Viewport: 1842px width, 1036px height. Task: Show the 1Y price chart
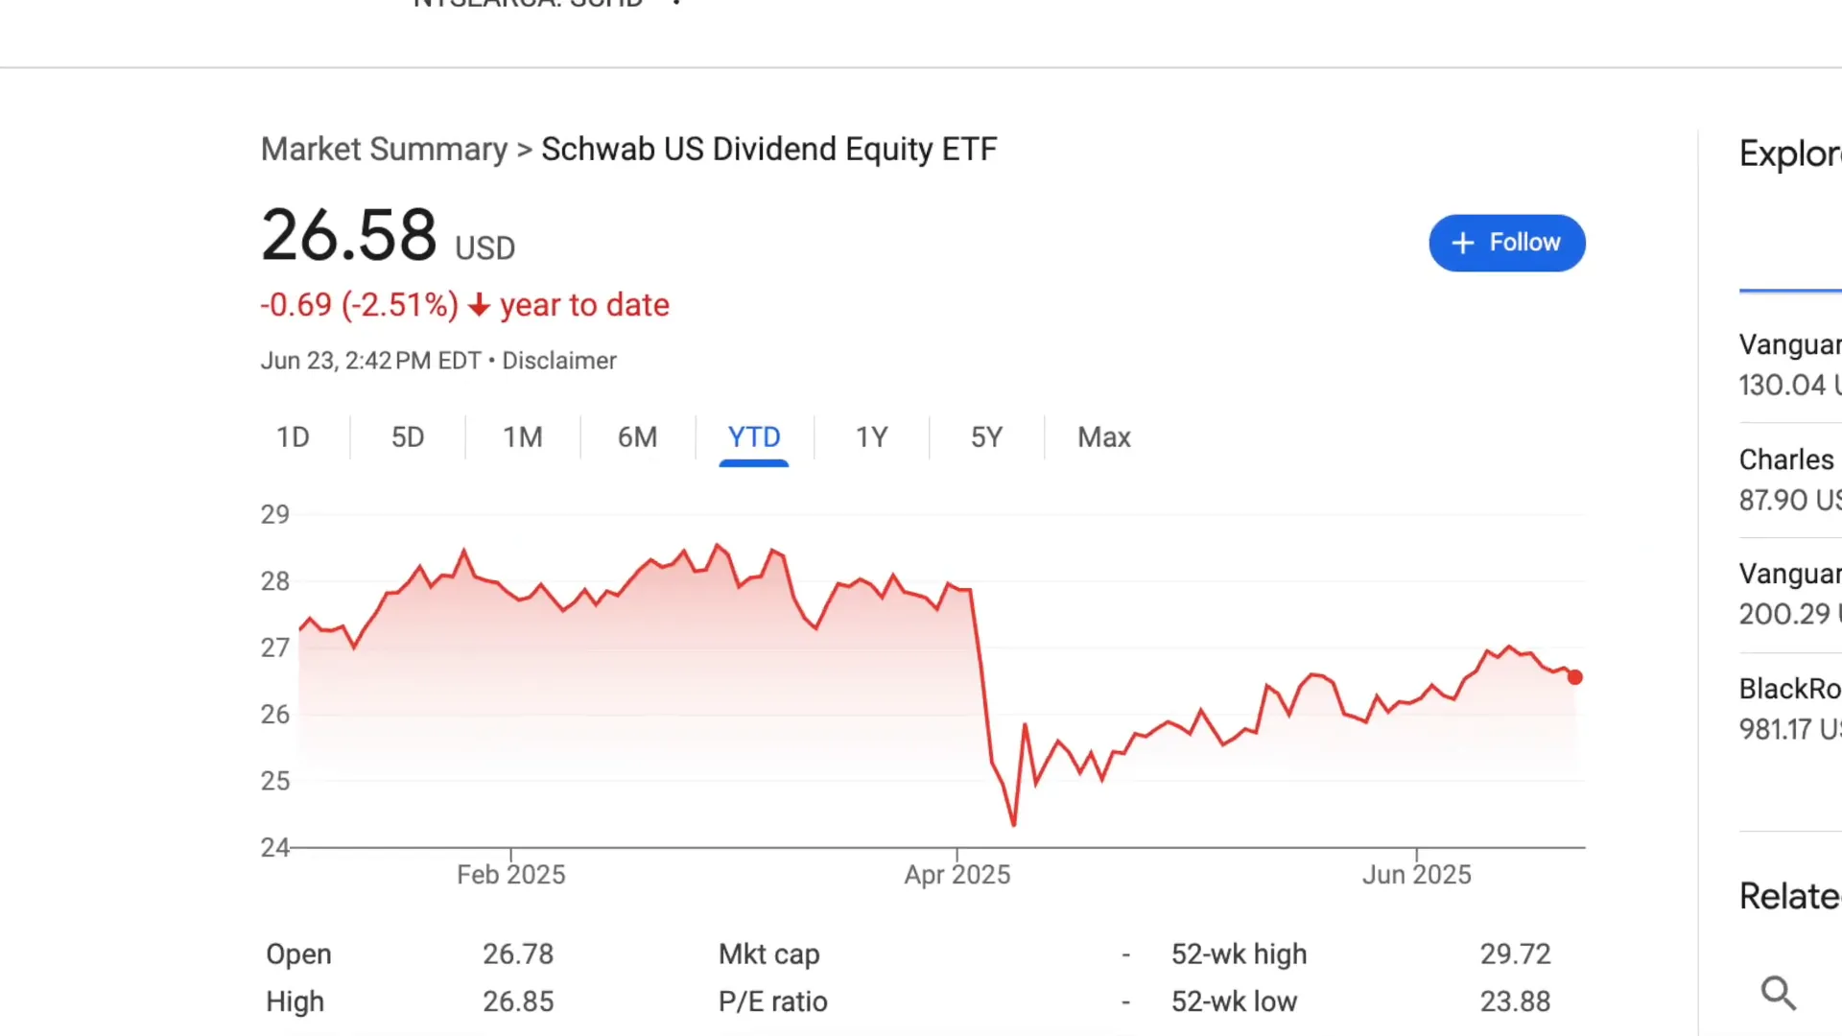pyautogui.click(x=871, y=437)
